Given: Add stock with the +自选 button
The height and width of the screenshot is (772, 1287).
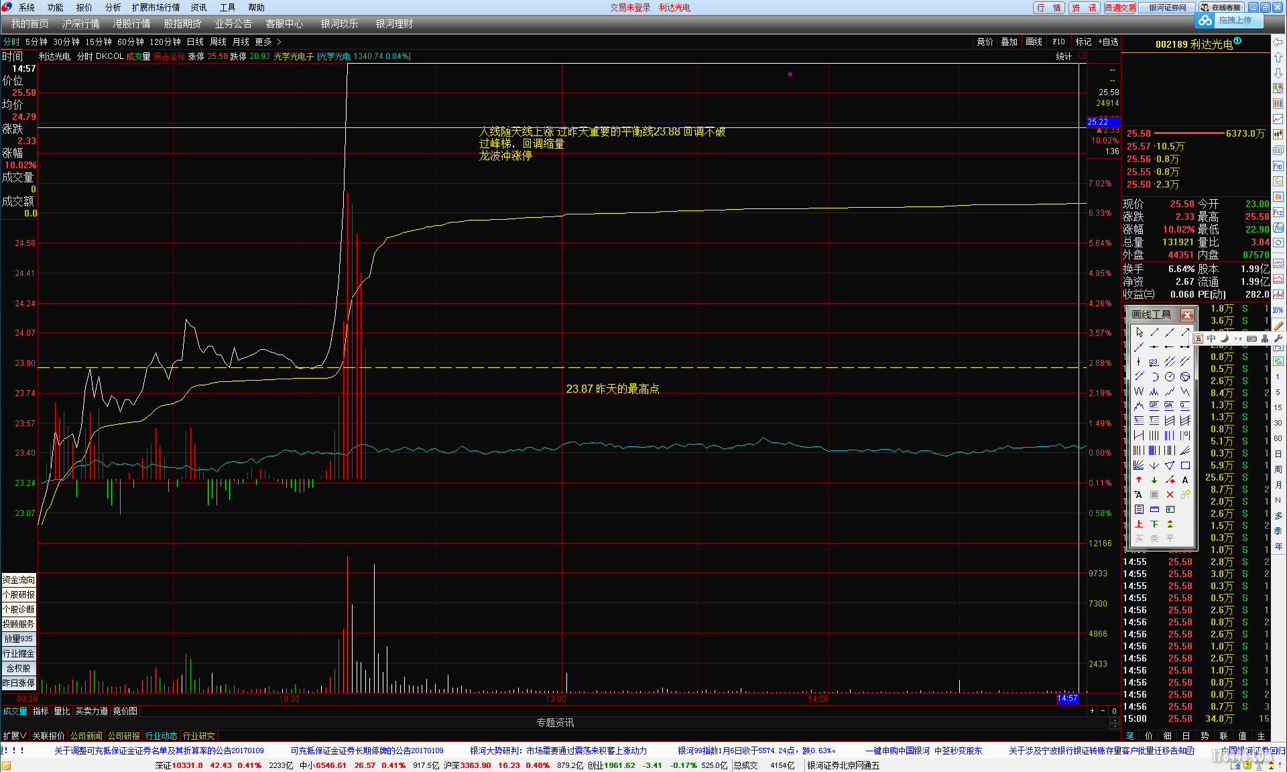Looking at the screenshot, I should coord(1108,42).
